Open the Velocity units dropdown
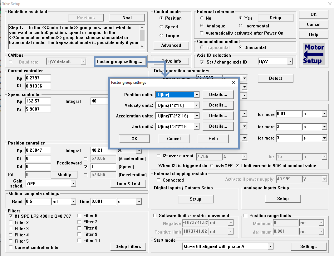 [197, 105]
